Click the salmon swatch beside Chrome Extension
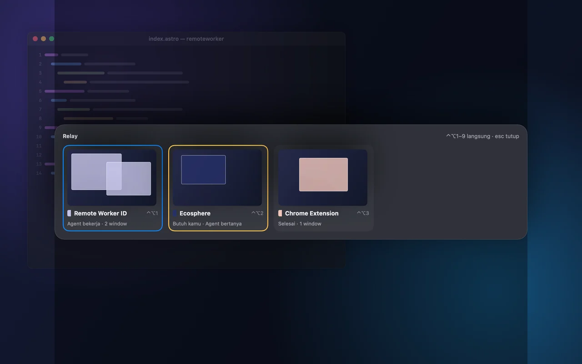The height and width of the screenshot is (364, 582). 280,213
